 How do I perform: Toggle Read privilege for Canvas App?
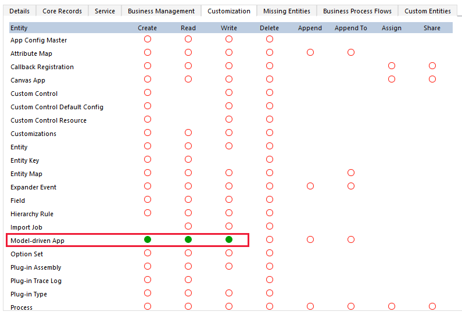188,79
